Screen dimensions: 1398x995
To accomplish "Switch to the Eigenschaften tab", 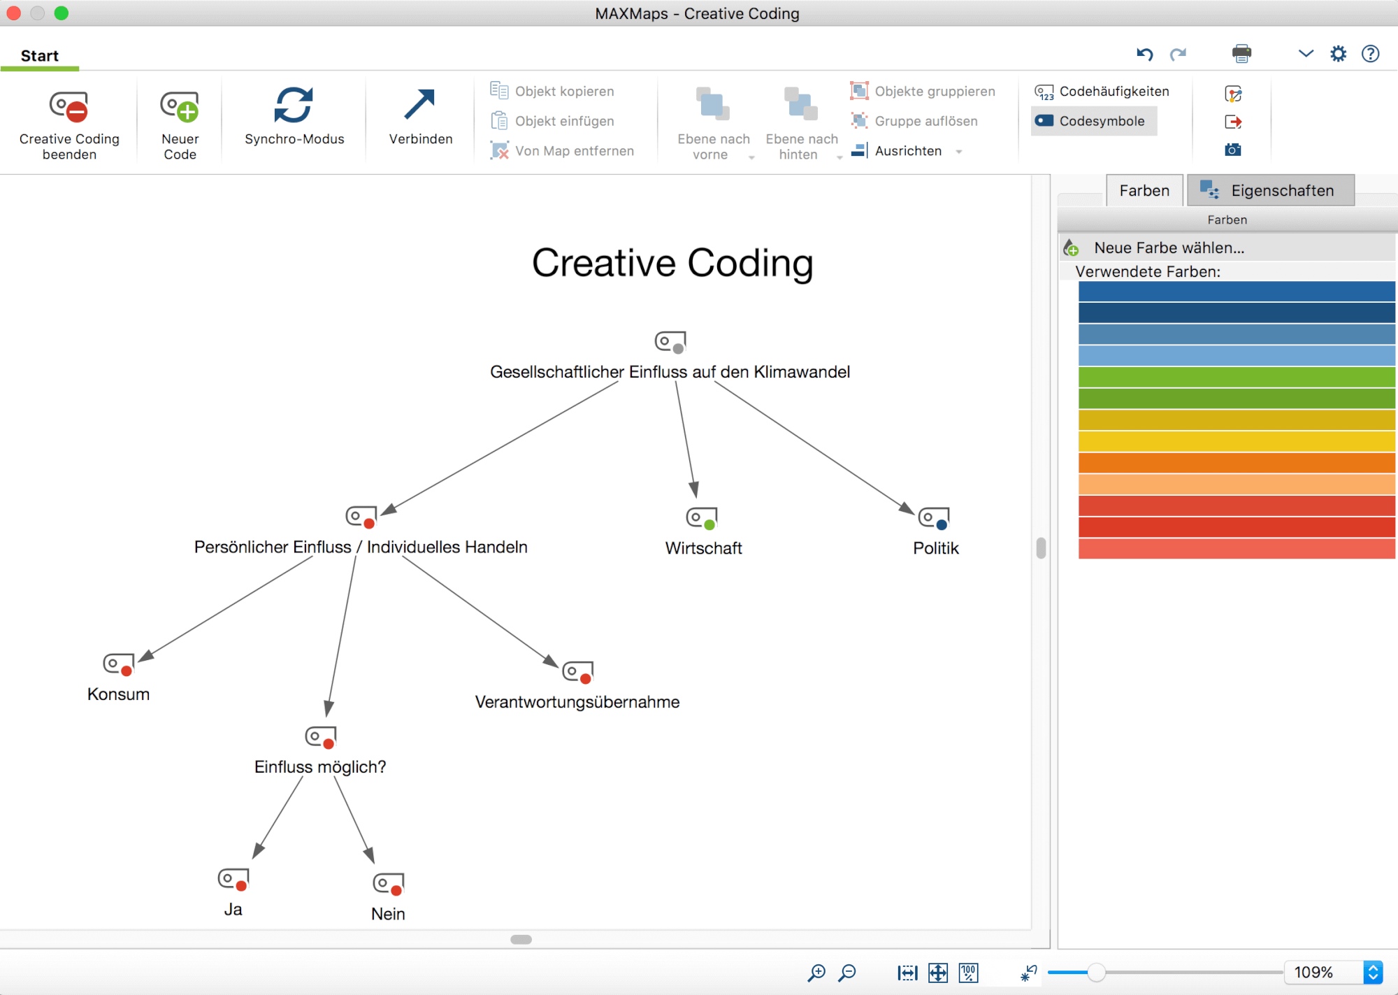I will click(1270, 190).
